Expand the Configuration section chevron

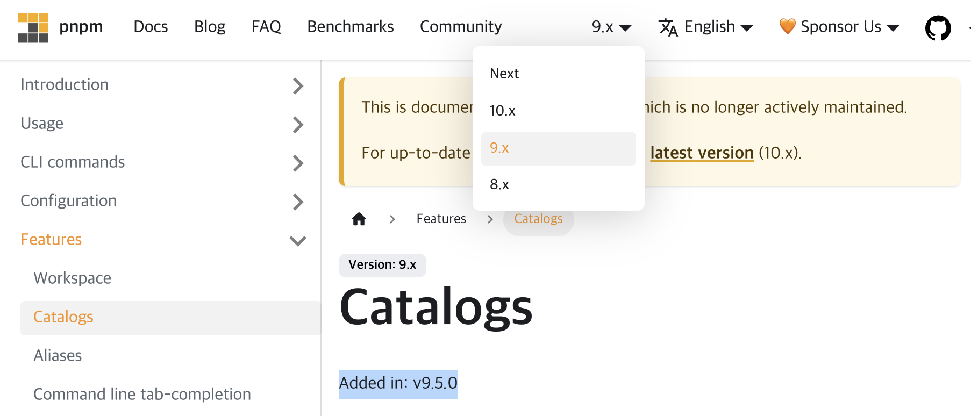tap(298, 202)
